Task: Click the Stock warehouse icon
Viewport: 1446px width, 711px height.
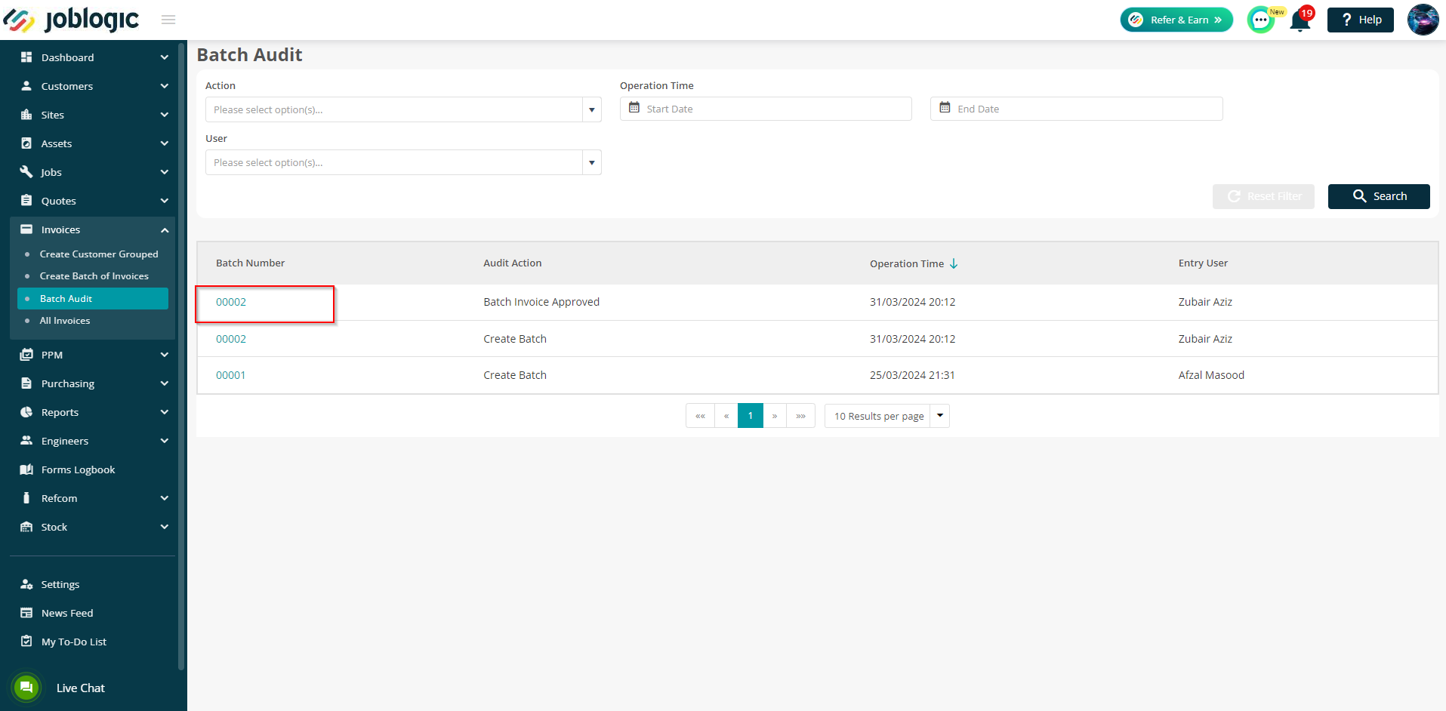Action: (x=26, y=527)
